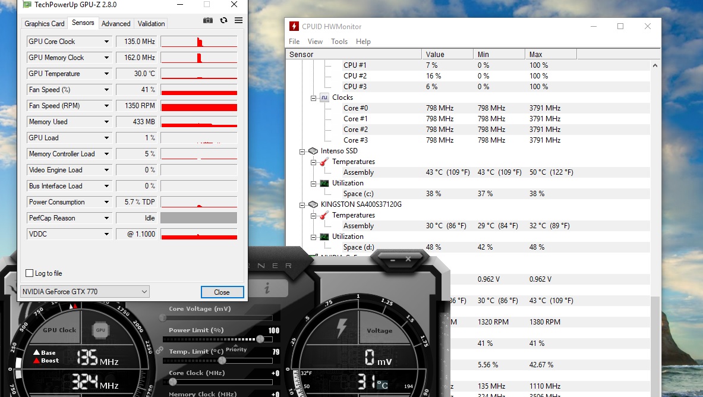Open the GPU-Z hamburger menu
The image size is (703, 397).
pyautogui.click(x=238, y=21)
